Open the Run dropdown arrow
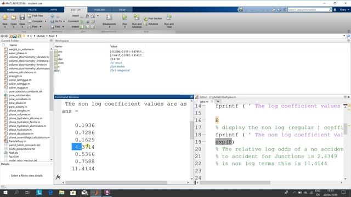The image size is (351, 197). [124, 27]
